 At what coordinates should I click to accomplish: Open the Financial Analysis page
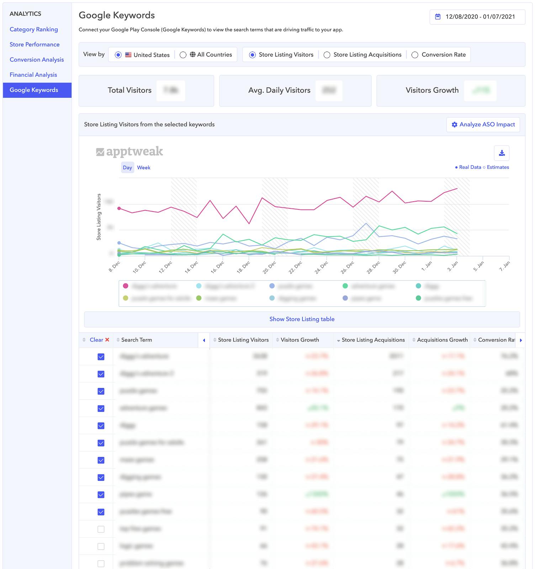point(33,75)
